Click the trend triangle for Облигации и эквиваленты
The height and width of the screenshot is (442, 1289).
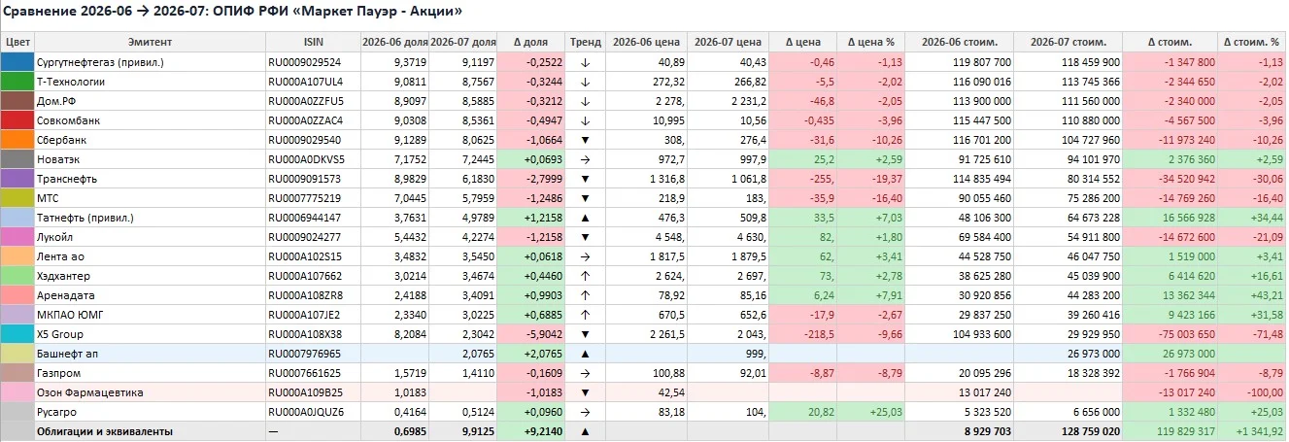point(585,430)
